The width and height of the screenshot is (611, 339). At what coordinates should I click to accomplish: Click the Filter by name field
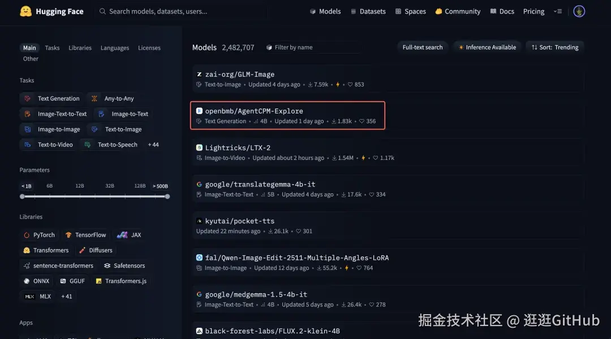[x=312, y=47]
